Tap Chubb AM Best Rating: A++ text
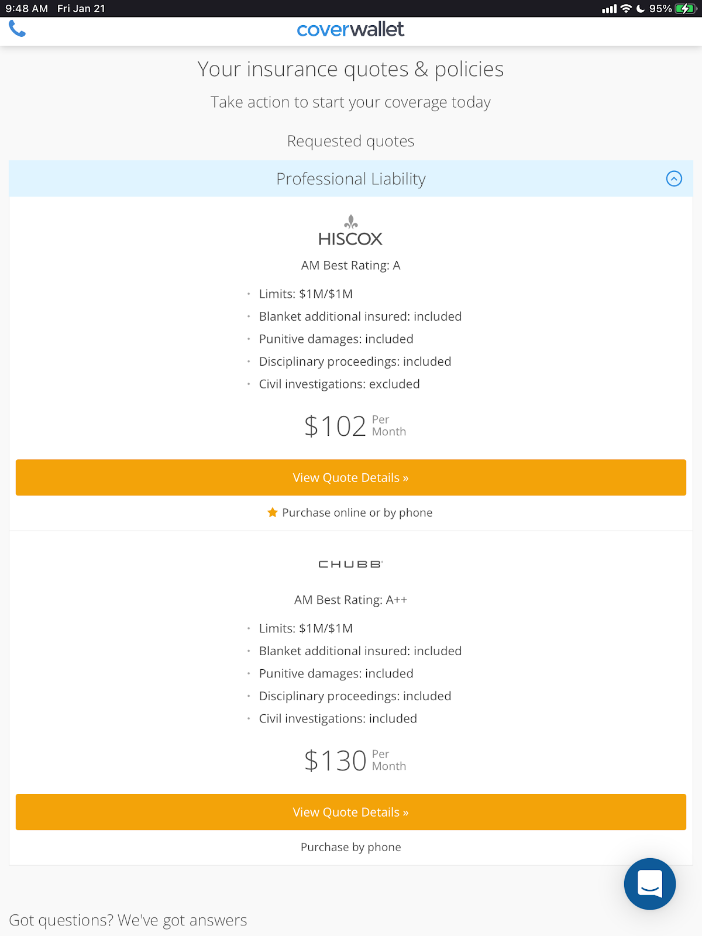 coord(350,600)
